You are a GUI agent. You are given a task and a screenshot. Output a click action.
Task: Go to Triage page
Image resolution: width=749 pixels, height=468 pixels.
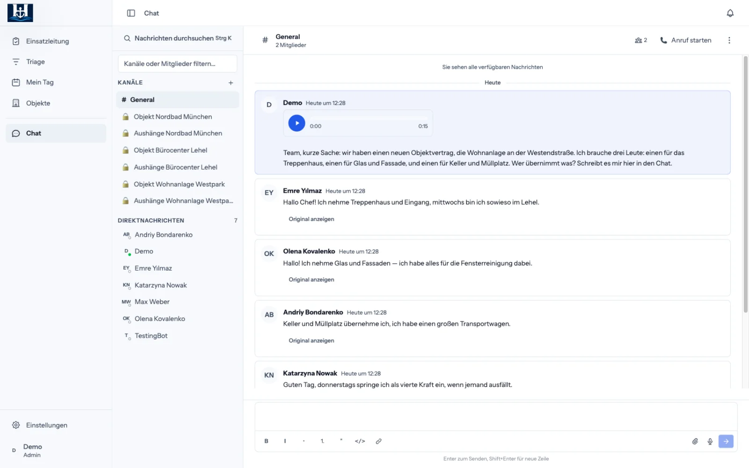pyautogui.click(x=56, y=62)
